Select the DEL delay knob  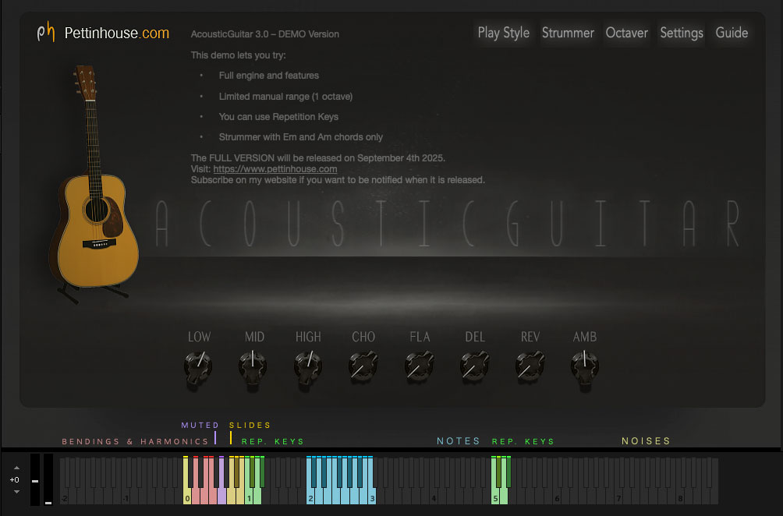474,367
